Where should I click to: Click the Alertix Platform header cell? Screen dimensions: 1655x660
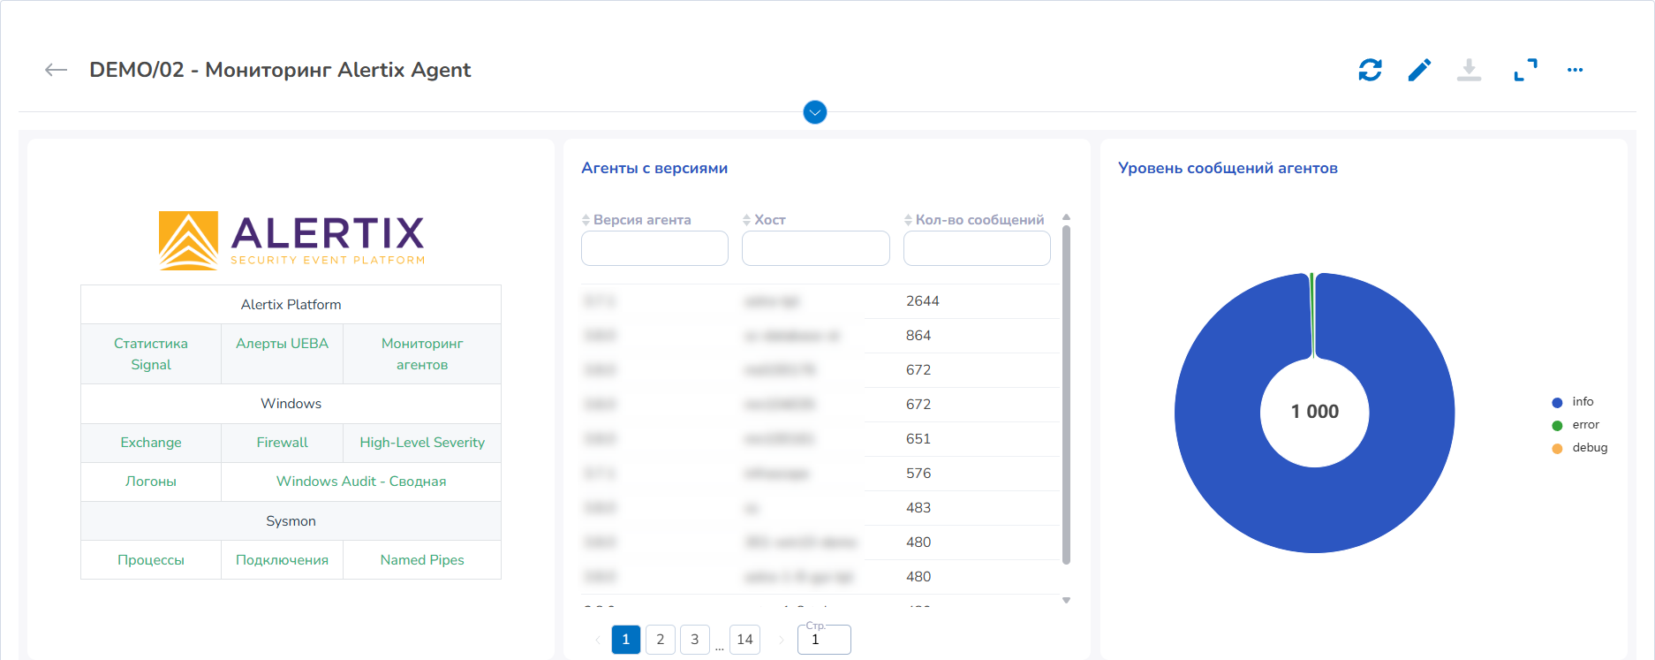tap(291, 304)
